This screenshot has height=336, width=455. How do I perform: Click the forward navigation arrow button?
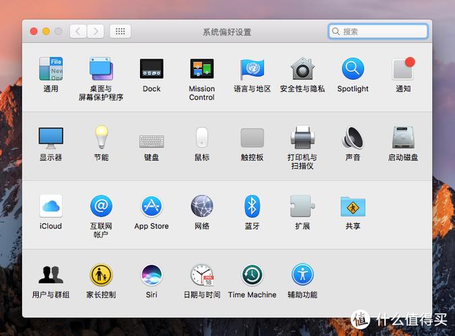pyautogui.click(x=96, y=32)
